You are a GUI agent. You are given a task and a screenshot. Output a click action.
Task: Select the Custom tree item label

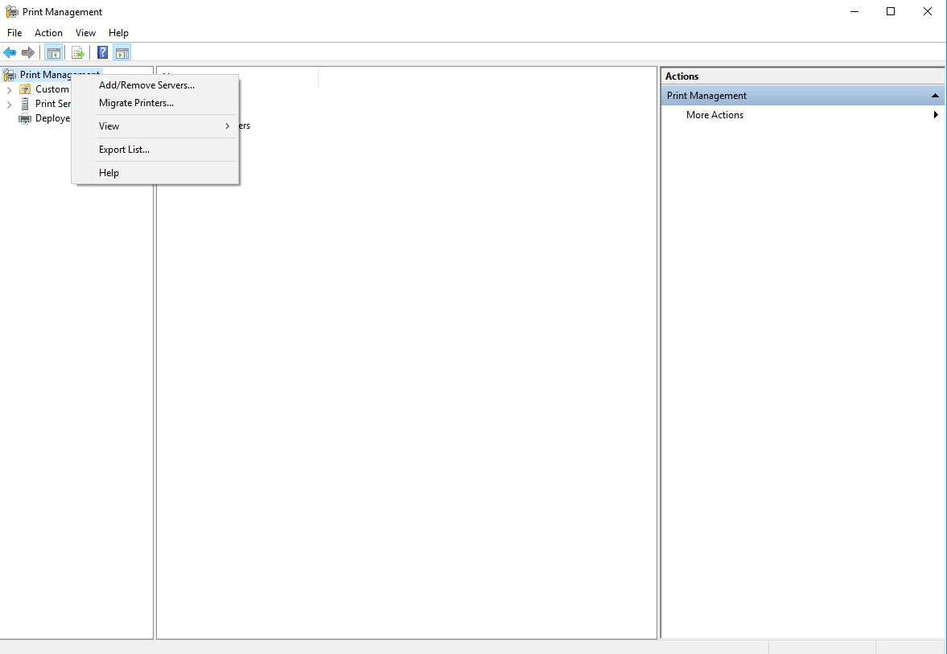[52, 89]
